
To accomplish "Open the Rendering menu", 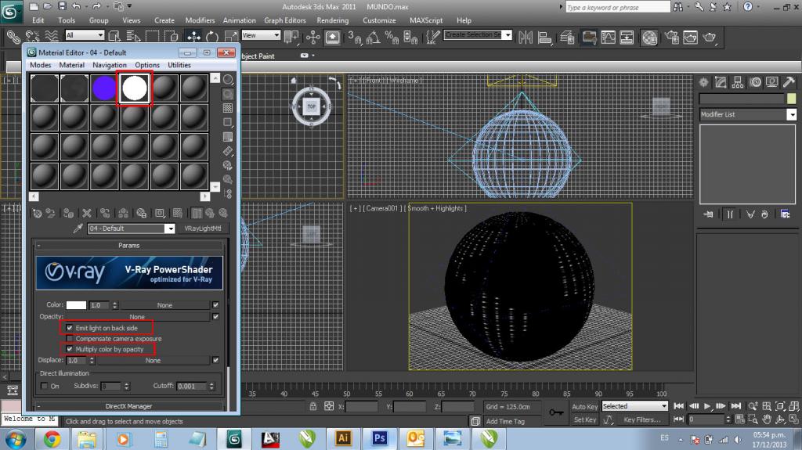I will tap(332, 20).
